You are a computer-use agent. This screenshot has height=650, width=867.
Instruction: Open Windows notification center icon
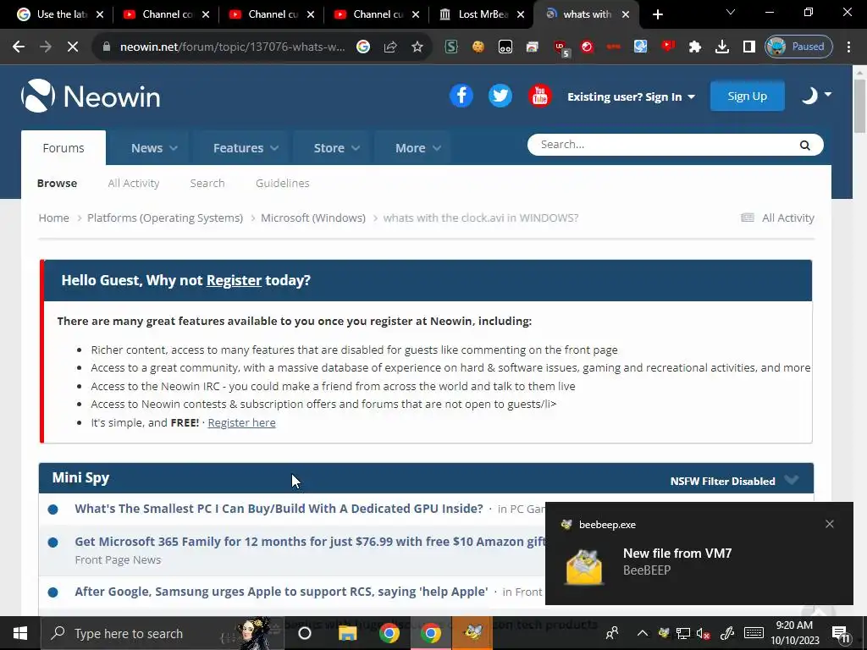click(x=841, y=634)
